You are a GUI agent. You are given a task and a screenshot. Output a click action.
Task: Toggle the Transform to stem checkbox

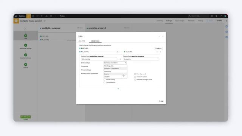coord(135,77)
